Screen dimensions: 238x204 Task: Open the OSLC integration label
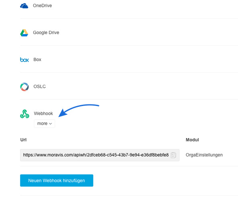pos(39,86)
